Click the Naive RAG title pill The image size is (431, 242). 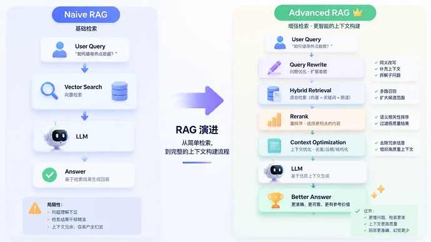[x=86, y=14]
